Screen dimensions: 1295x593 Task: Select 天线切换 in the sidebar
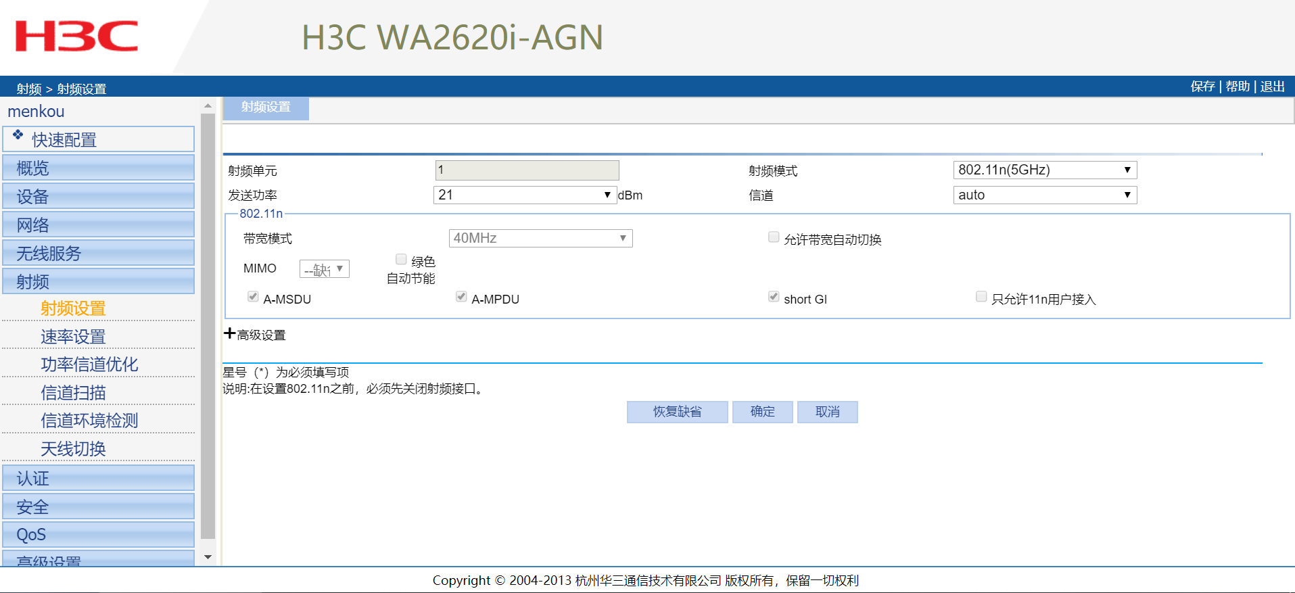click(x=73, y=449)
